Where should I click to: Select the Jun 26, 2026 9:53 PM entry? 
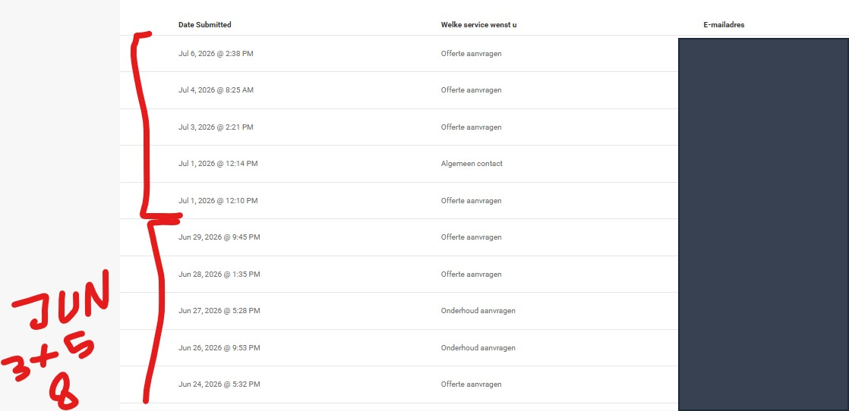[219, 348]
